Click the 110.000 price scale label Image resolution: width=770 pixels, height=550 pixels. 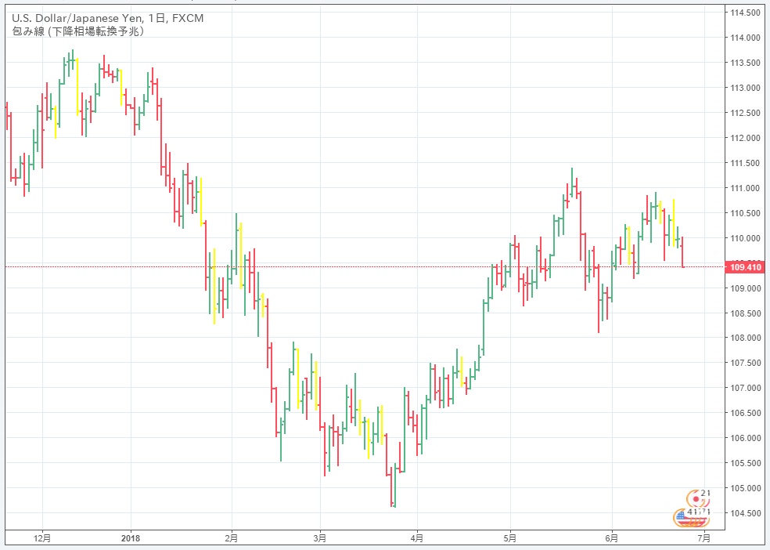pos(745,238)
